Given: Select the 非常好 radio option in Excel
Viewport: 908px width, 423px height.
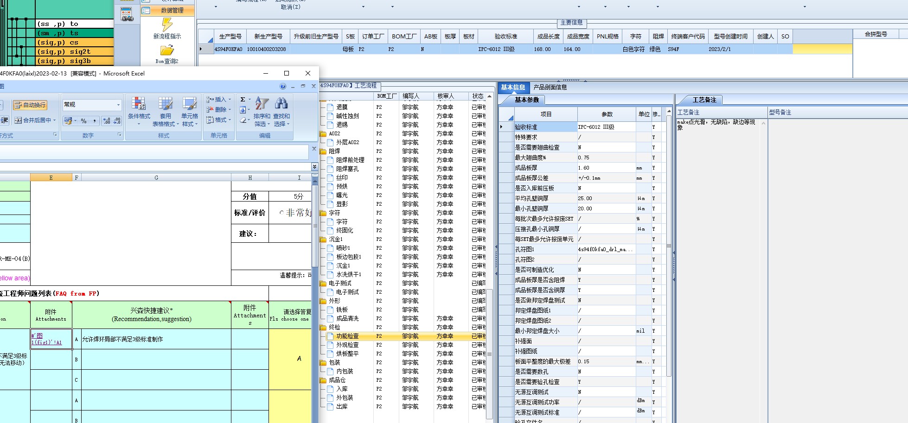Looking at the screenshot, I should click(281, 213).
